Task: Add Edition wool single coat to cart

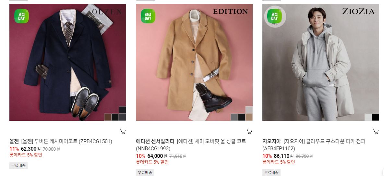Action: click(249, 132)
